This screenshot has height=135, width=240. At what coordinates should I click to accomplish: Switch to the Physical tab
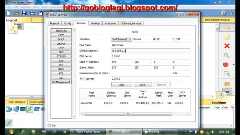[54, 23]
